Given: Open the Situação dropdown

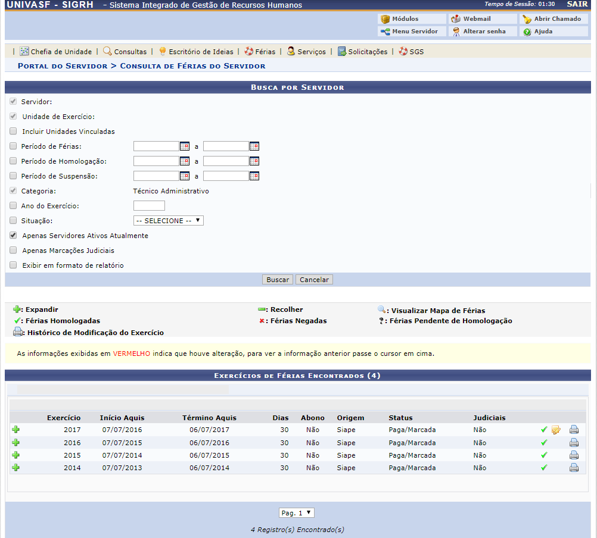Looking at the screenshot, I should point(169,221).
